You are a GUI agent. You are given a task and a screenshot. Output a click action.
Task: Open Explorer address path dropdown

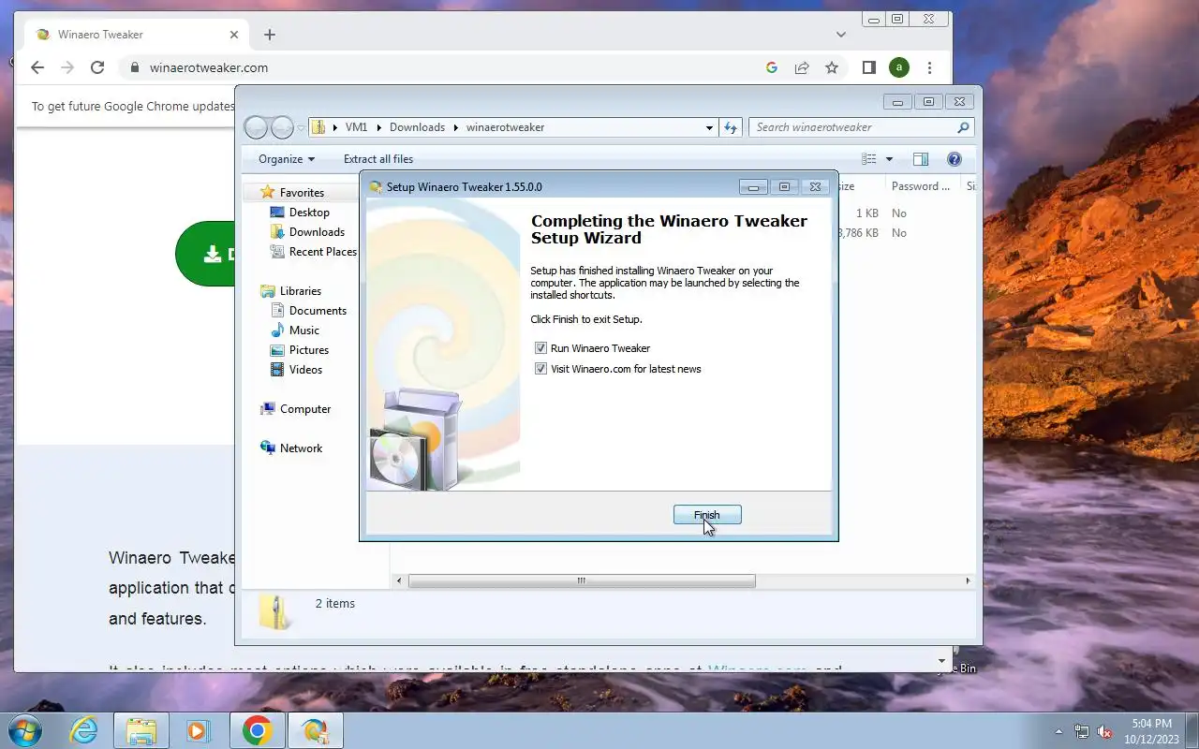(709, 127)
